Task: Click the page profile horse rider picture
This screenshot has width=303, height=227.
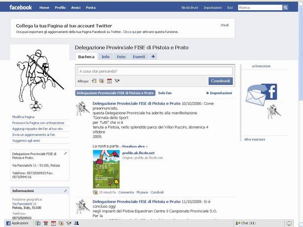Action: pos(39,79)
